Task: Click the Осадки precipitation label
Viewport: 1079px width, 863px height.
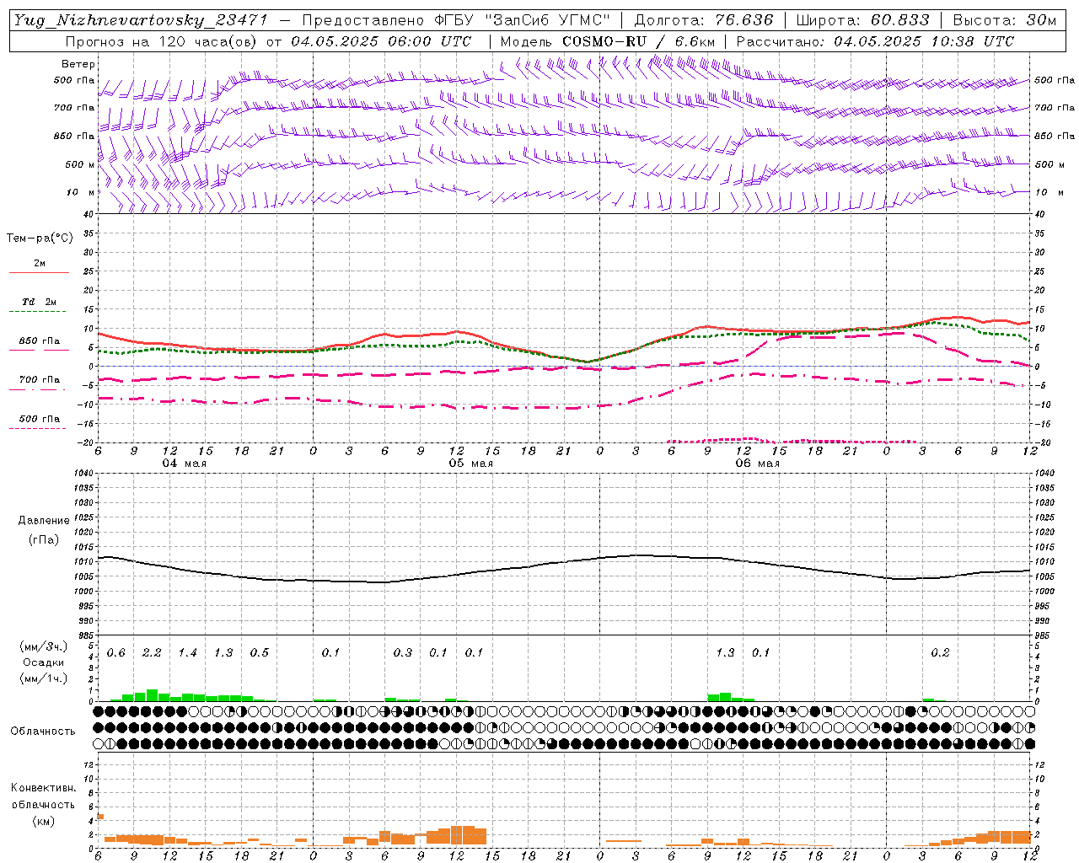Action: tap(43, 662)
